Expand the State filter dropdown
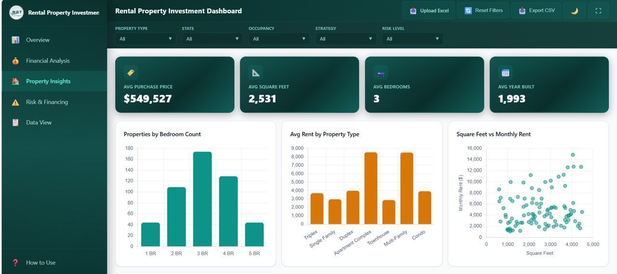Screen dimensions: 617x274 point(212,39)
